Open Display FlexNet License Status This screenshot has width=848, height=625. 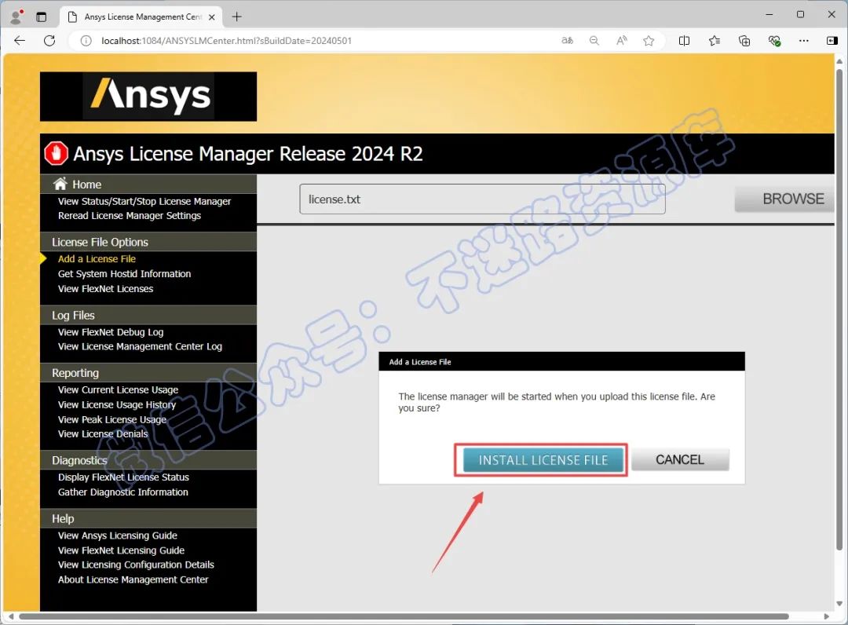tap(123, 477)
